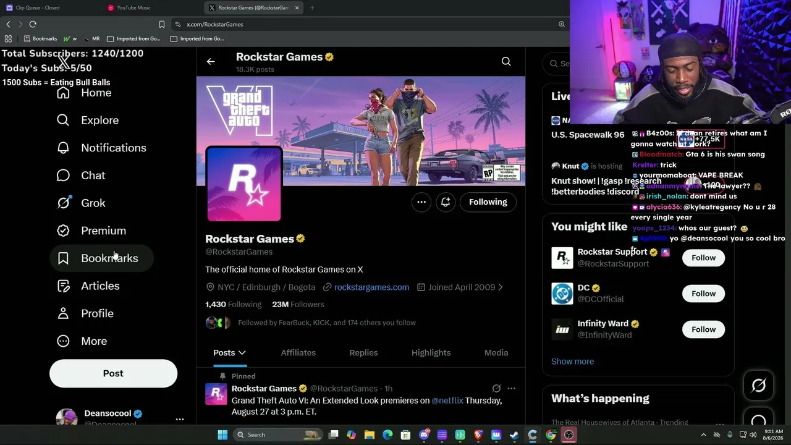791x445 pixels.
Task: Show hidden system tray icons
Action: pyautogui.click(x=703, y=434)
